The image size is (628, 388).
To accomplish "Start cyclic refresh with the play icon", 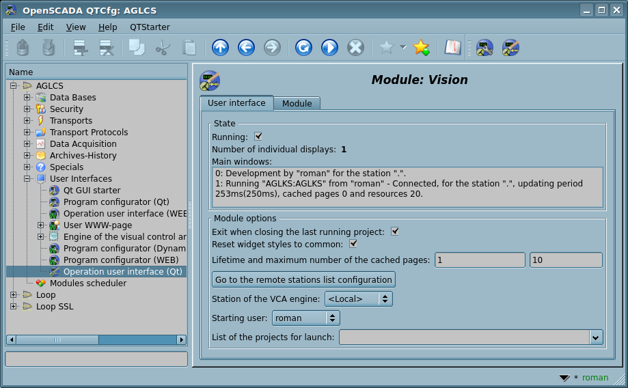I will 329,48.
